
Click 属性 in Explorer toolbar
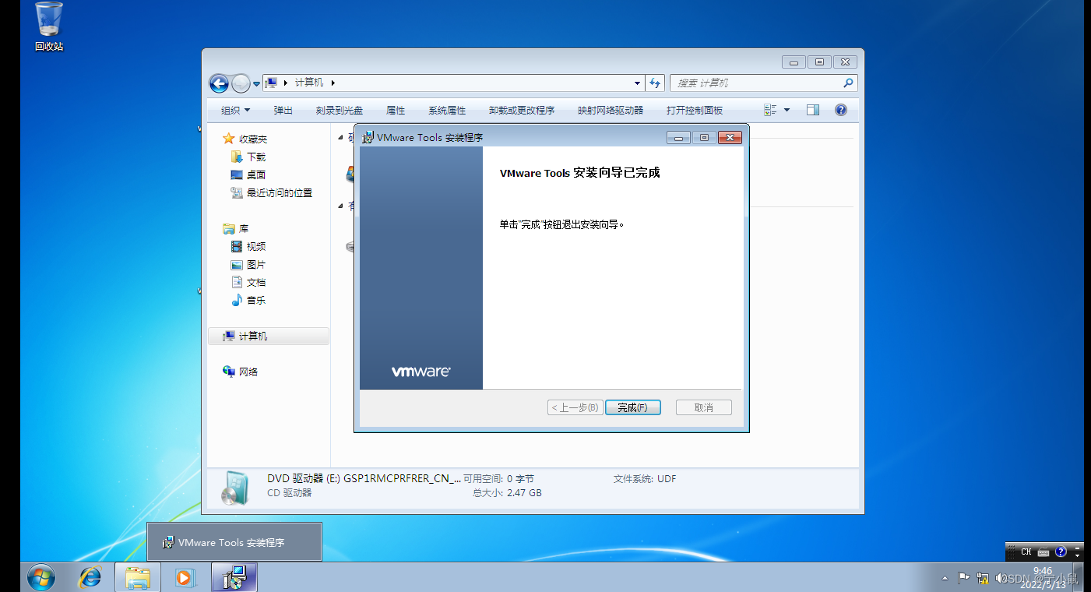[x=396, y=111]
